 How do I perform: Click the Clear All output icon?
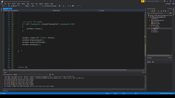[x=50, y=75]
